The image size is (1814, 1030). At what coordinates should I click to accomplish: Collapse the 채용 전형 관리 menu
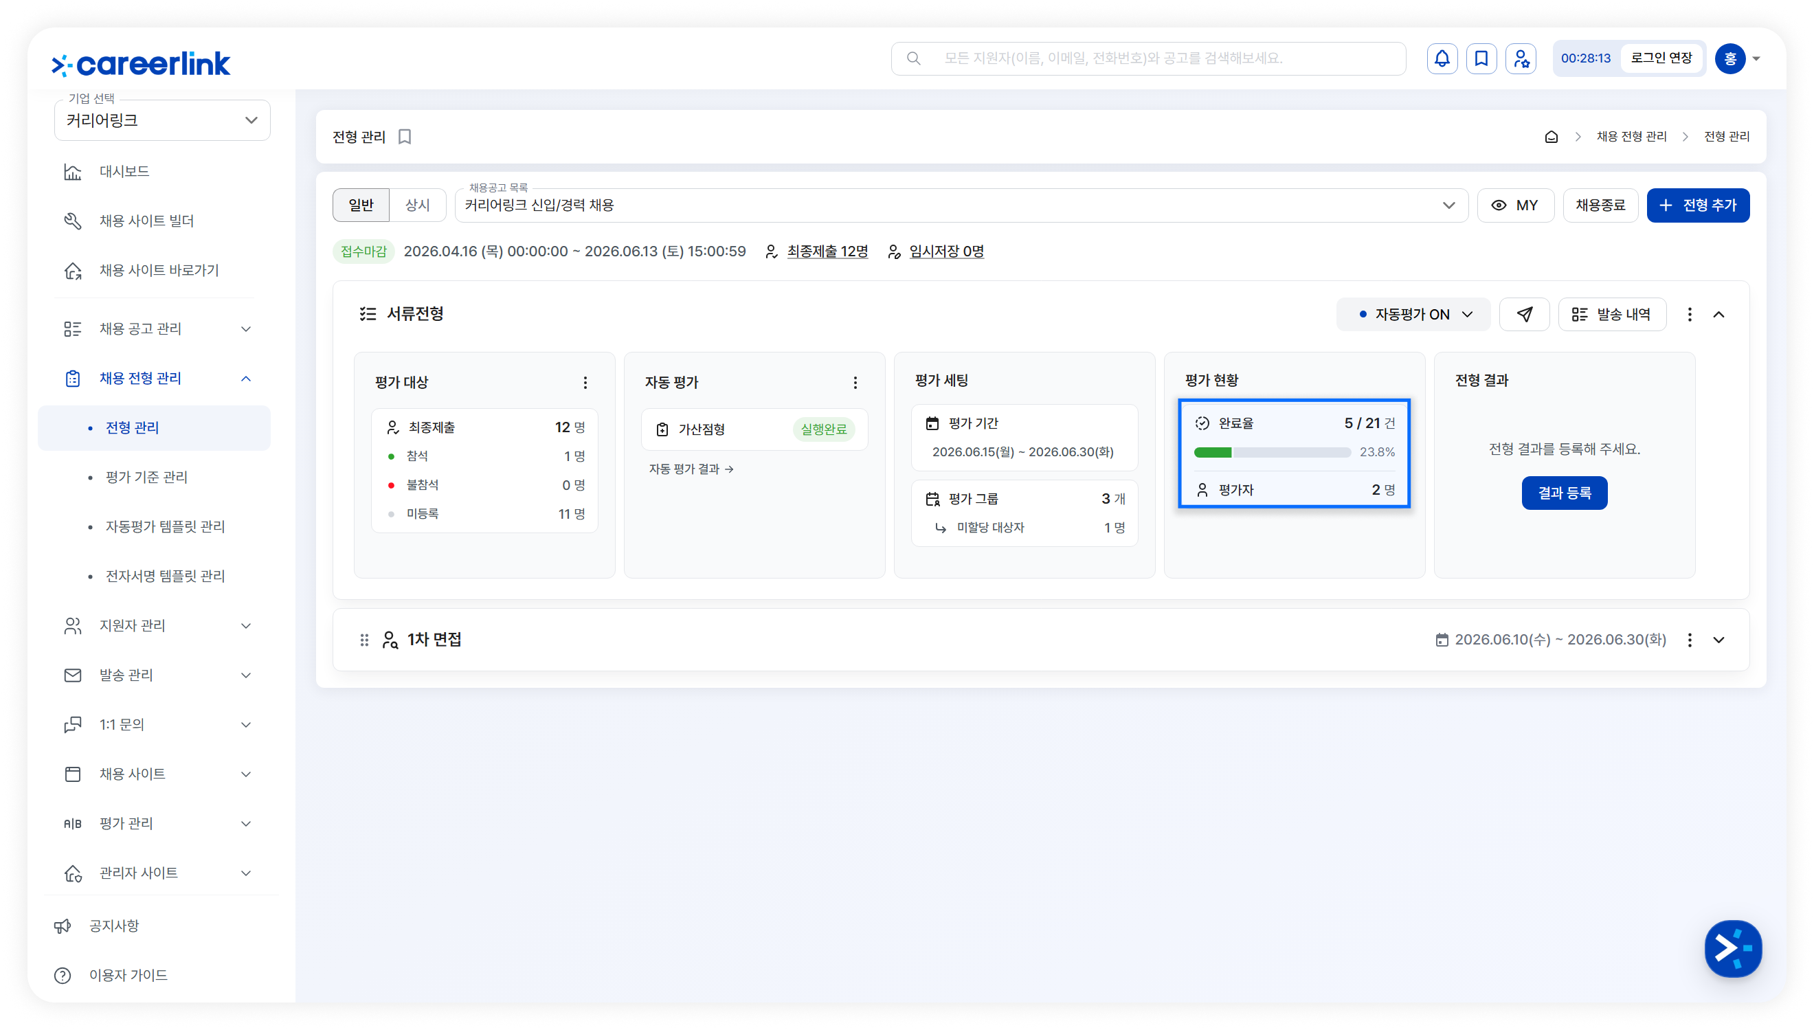246,379
